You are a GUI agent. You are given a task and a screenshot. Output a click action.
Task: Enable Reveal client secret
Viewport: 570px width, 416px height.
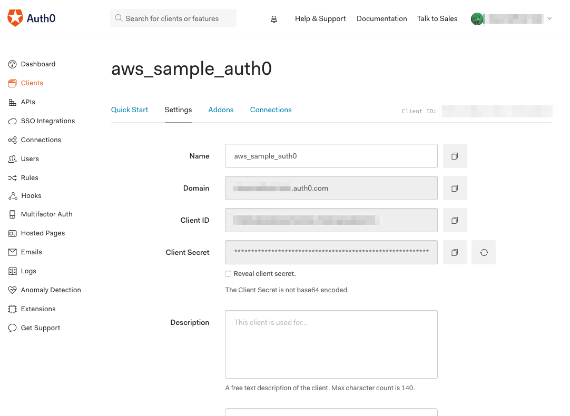(x=228, y=274)
